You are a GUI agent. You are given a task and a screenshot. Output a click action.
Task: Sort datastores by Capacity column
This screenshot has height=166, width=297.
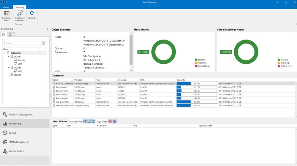click(209, 80)
